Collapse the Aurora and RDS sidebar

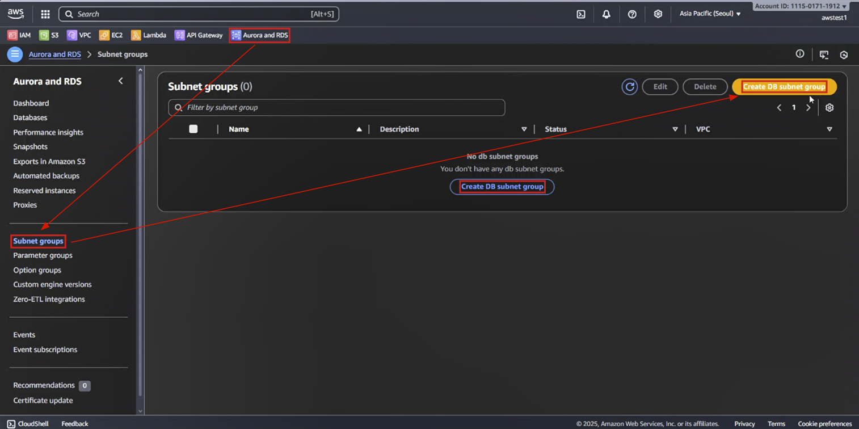point(120,81)
